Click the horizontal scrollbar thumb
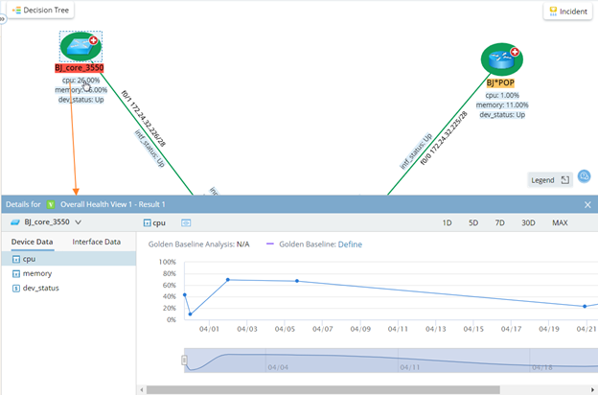 pos(323,389)
